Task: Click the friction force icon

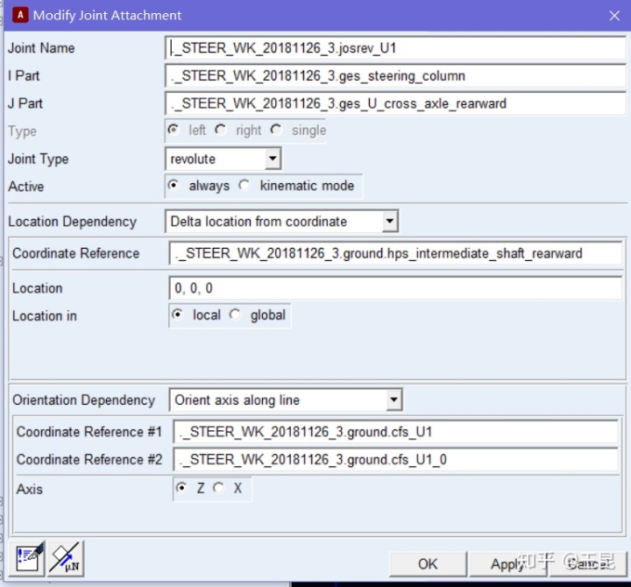Action: coord(65,558)
